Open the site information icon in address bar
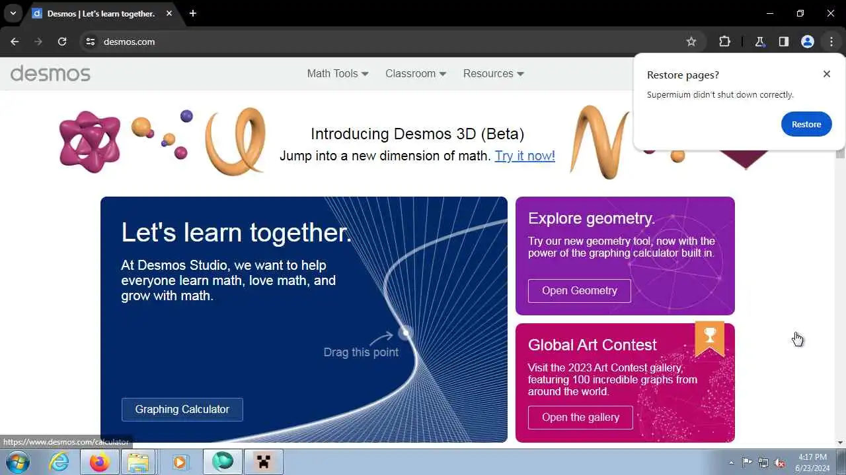Screen dimensions: 846x475 tap(91, 42)
